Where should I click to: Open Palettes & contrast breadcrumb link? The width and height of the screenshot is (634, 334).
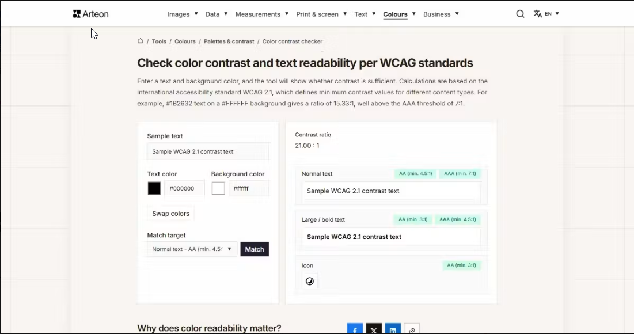(x=229, y=41)
